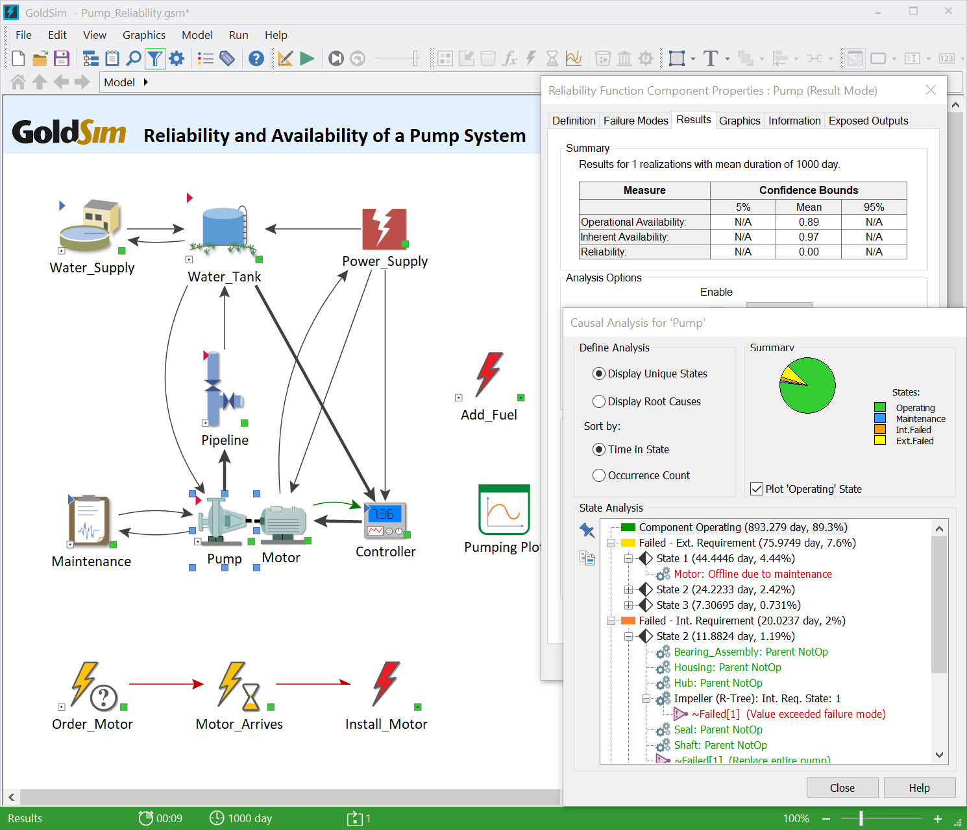This screenshot has height=830, width=967.
Task: Select the Order_Motor element
Action: pyautogui.click(x=93, y=685)
